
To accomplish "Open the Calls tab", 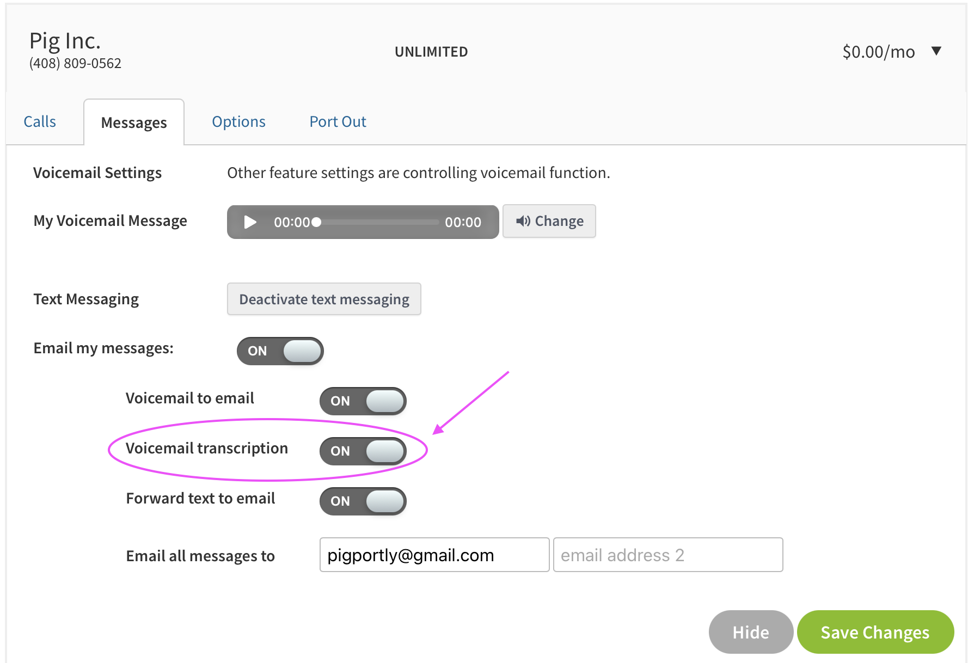I will pos(40,122).
